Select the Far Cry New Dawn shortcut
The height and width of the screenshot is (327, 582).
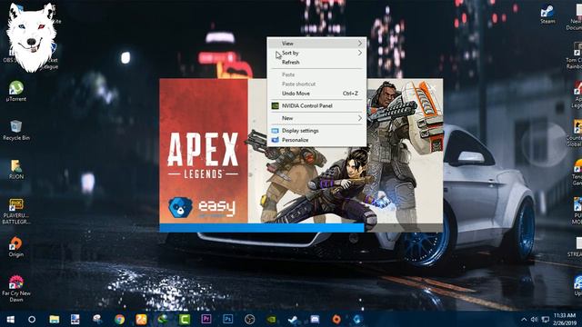point(16,289)
